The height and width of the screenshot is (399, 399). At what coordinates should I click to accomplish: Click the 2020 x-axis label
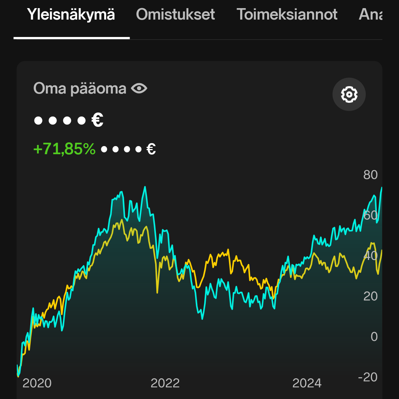click(37, 383)
